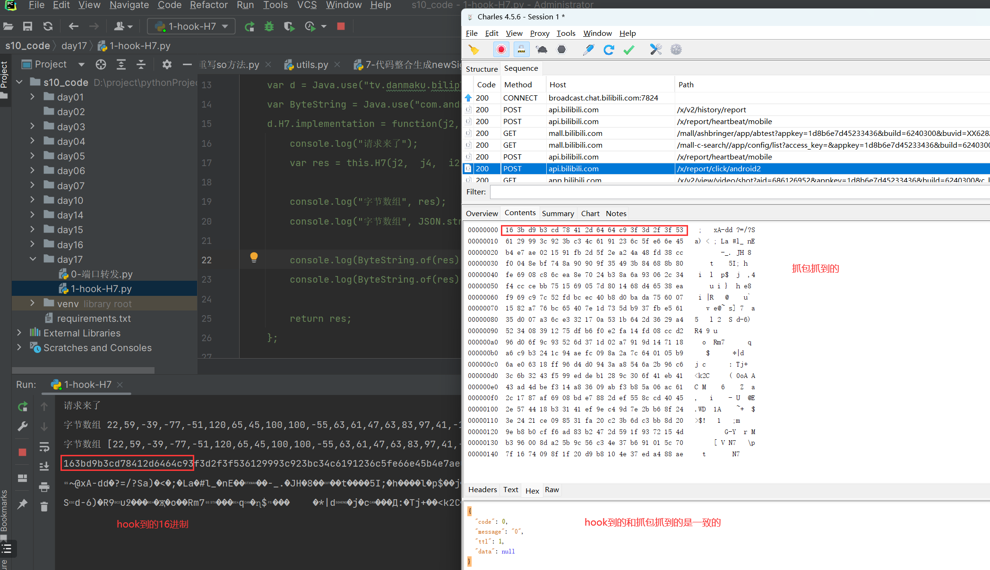This screenshot has height=570, width=990.
Task: Open Project view type dropdown
Action: pyautogui.click(x=81, y=64)
